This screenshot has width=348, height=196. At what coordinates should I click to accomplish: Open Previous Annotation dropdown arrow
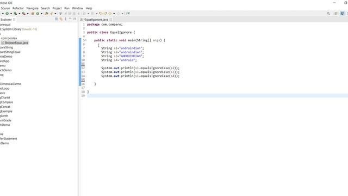point(97,14)
